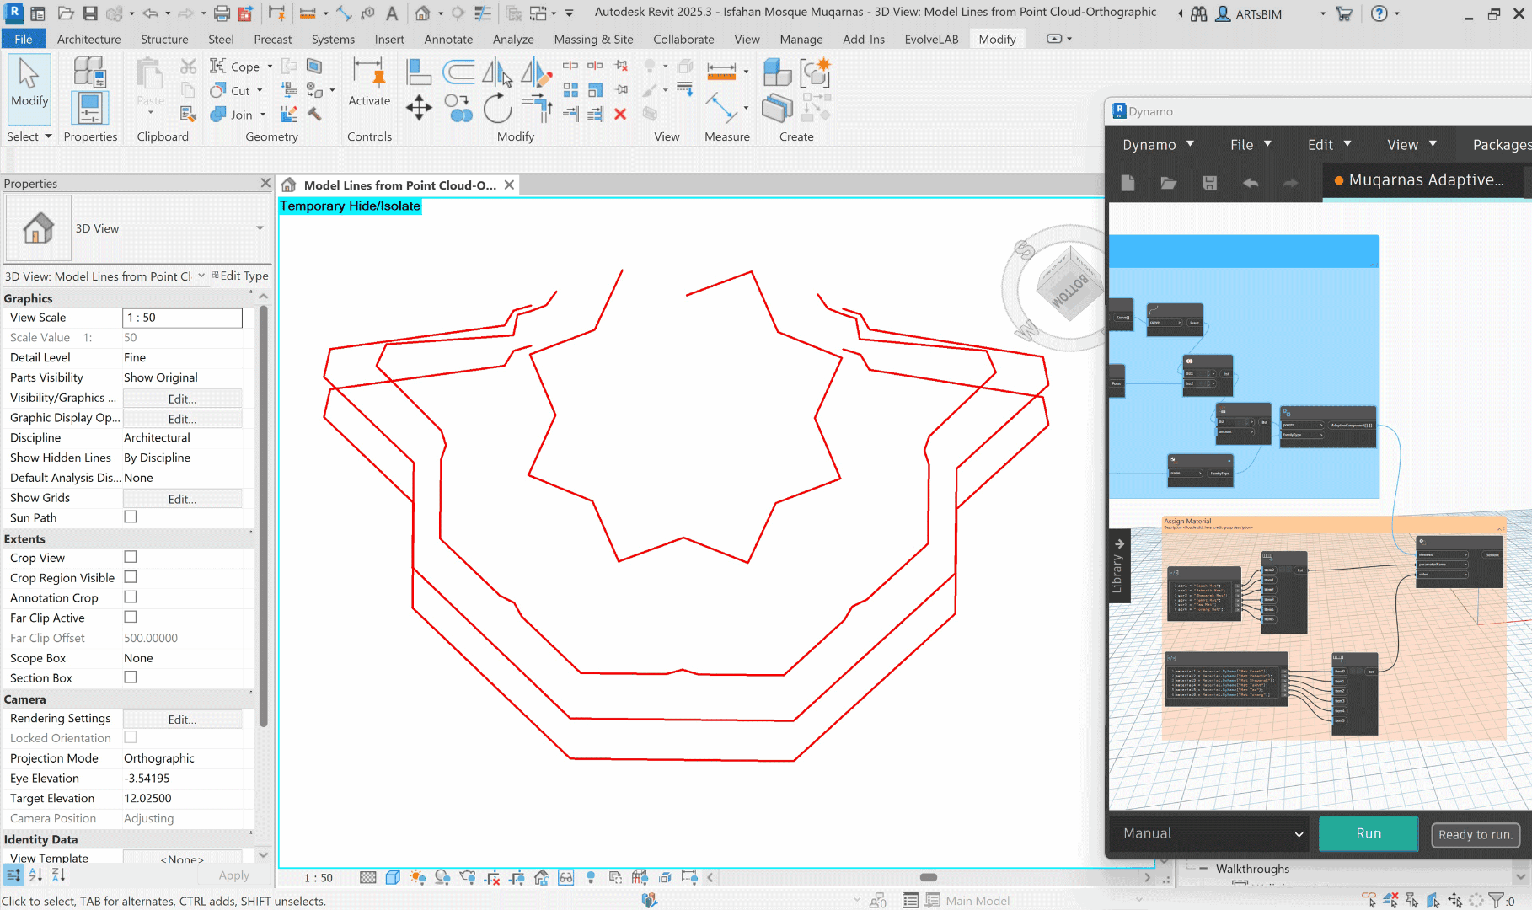The image size is (1532, 910).
Task: Select the Align tool in ribbon
Action: [418, 72]
